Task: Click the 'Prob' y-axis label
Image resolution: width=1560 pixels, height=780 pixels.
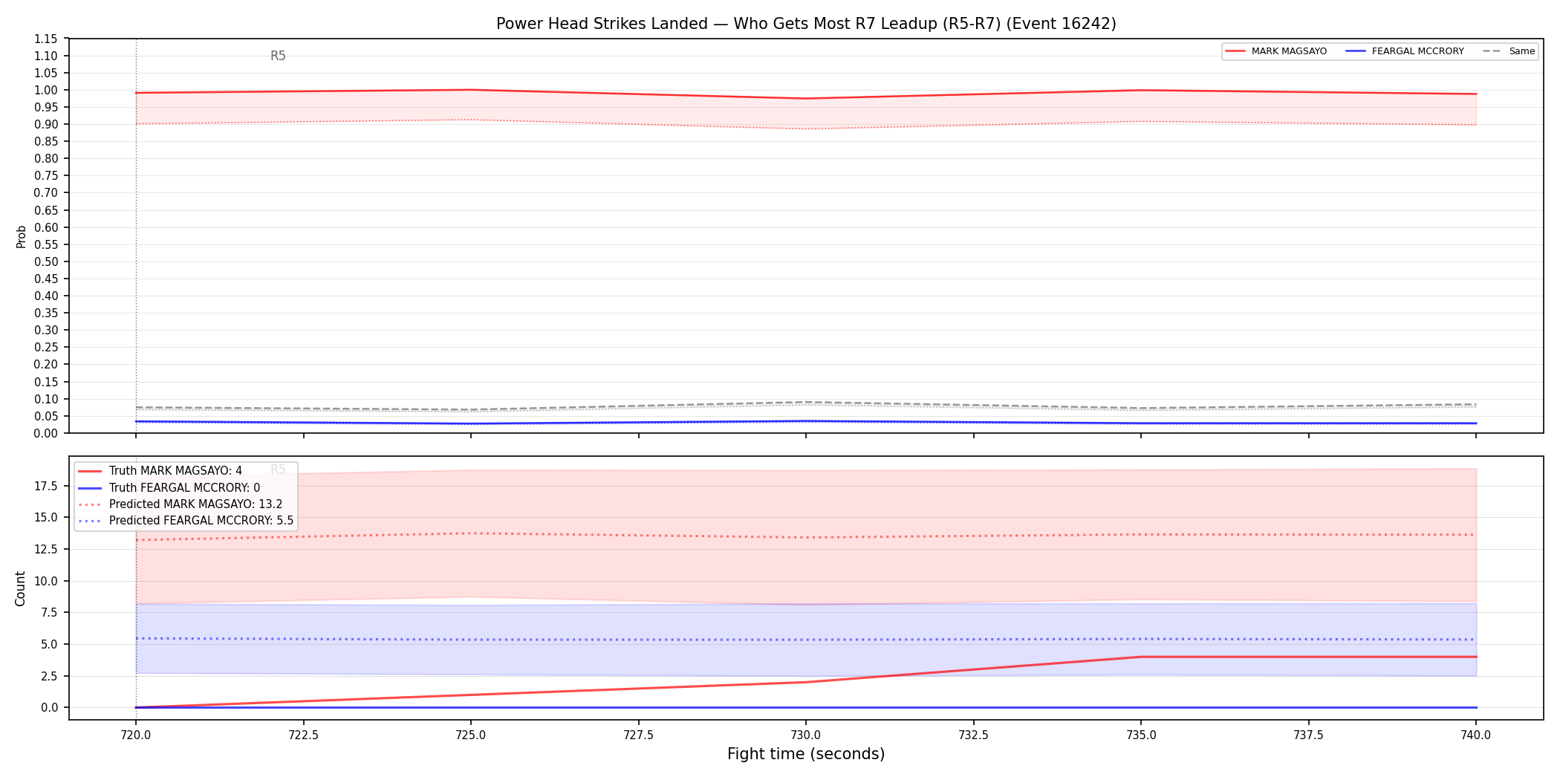Action: [22, 236]
